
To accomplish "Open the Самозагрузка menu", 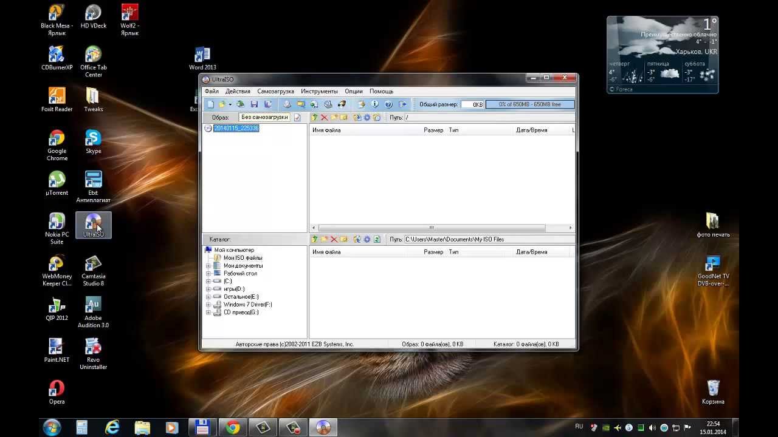I will click(275, 91).
